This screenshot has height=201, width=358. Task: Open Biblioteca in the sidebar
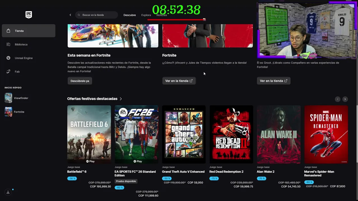coord(29,44)
